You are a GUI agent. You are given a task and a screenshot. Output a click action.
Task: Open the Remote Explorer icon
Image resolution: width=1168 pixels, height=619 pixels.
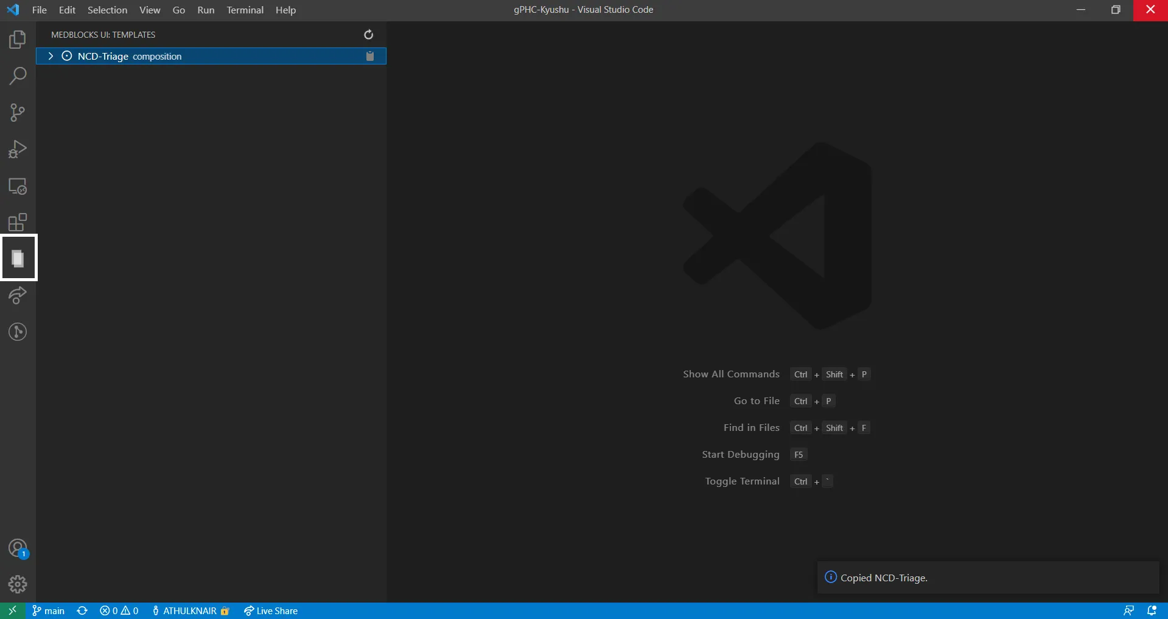point(18,186)
